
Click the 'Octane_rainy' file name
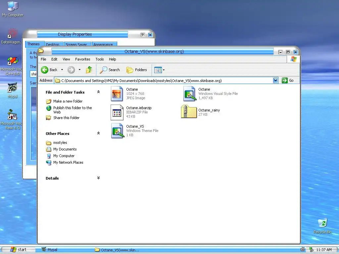[x=209, y=110]
